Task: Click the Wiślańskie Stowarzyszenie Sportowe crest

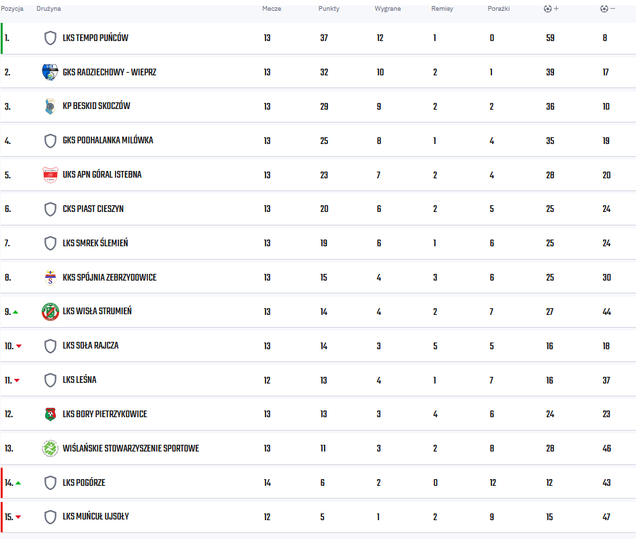Action: click(50, 448)
